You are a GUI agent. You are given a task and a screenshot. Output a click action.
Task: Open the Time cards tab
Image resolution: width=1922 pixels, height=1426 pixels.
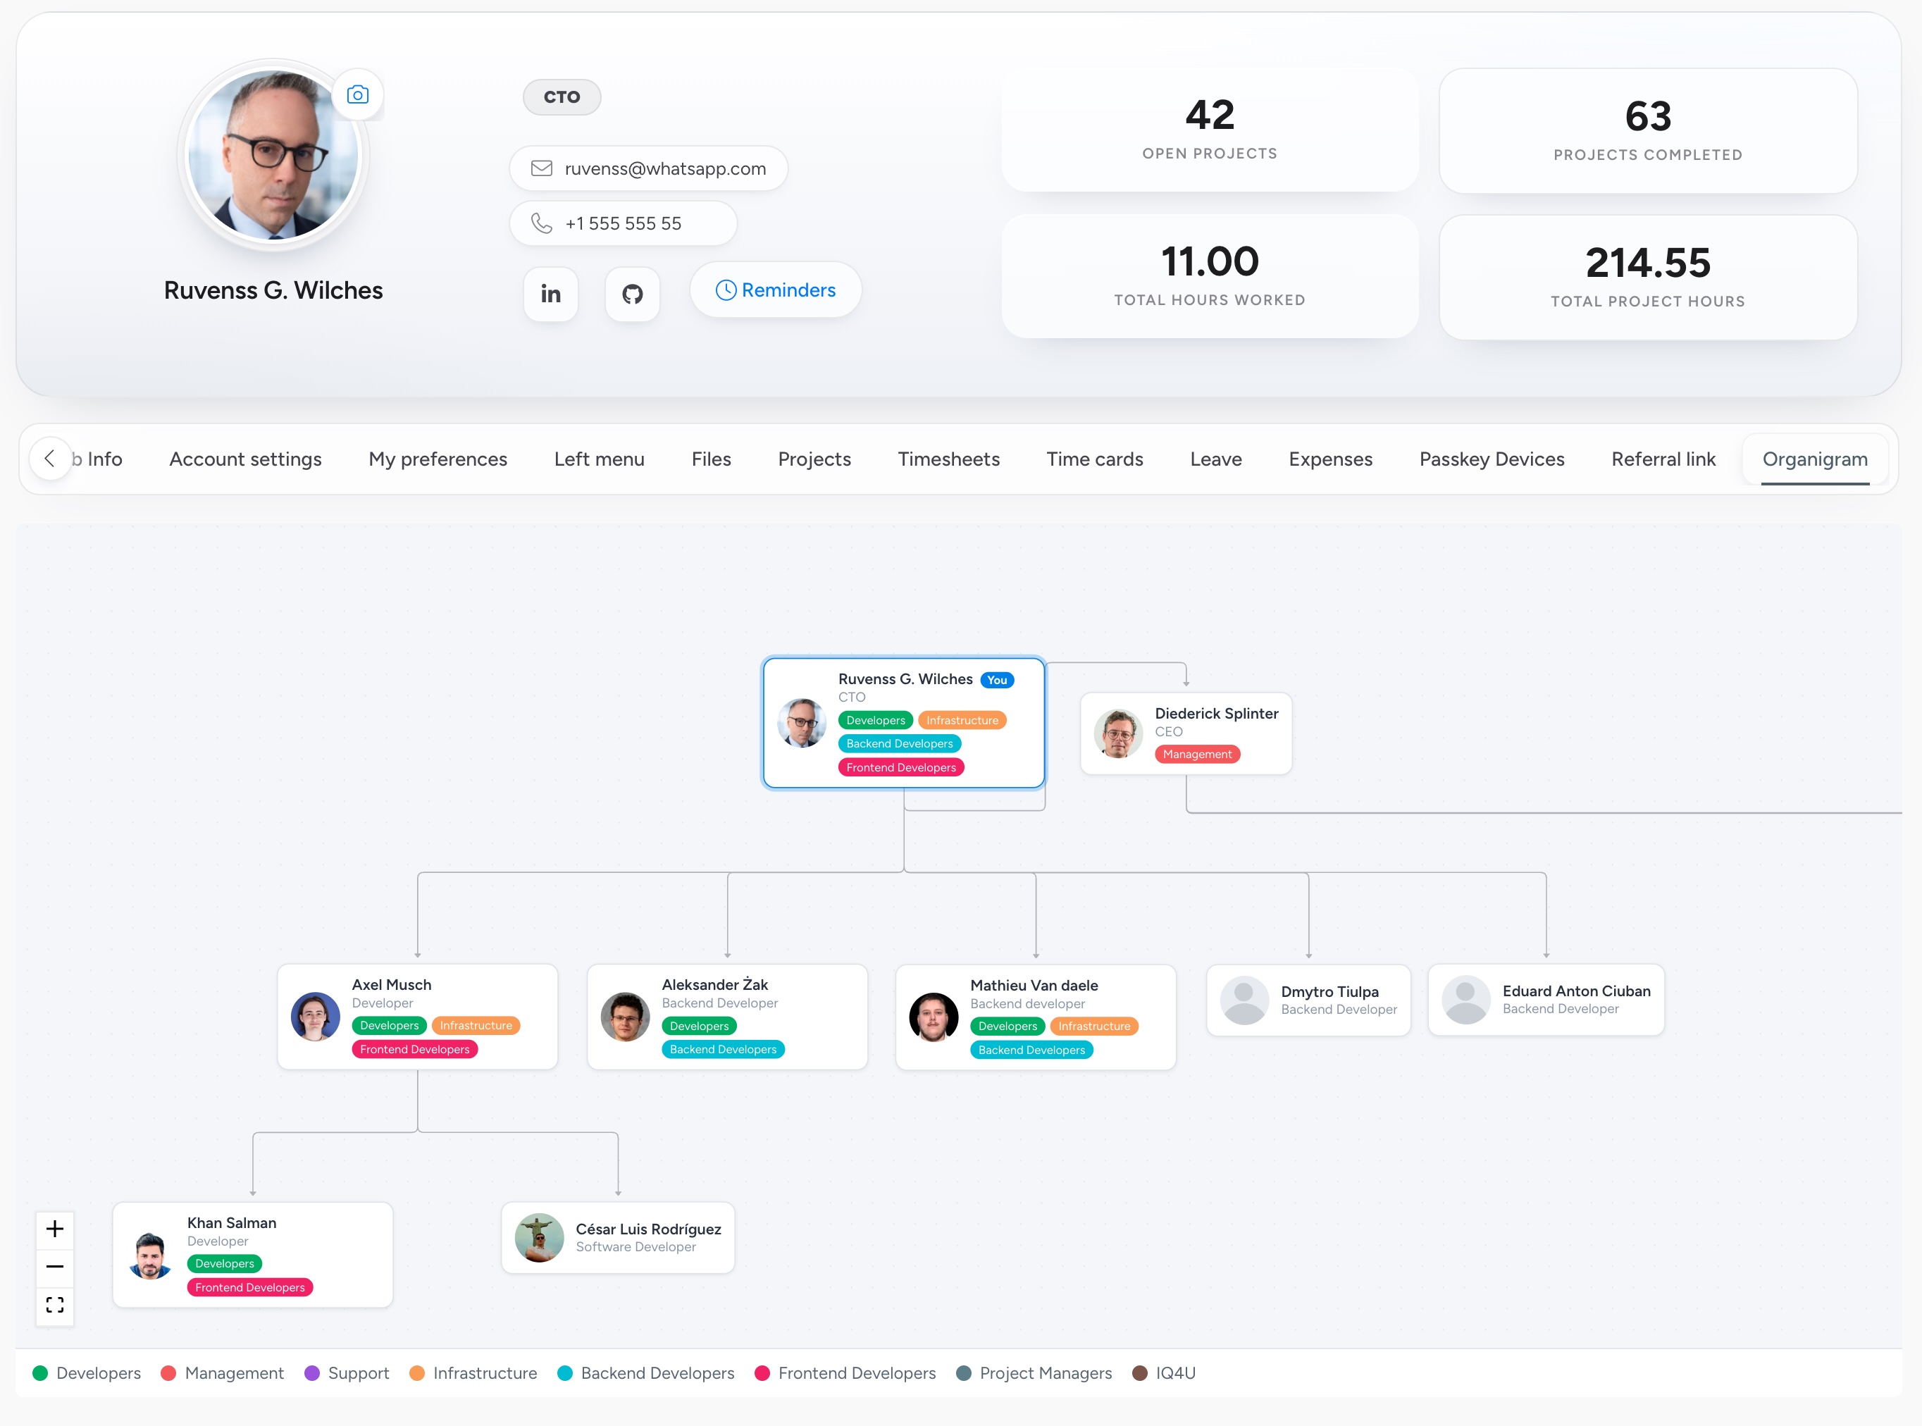click(1094, 459)
